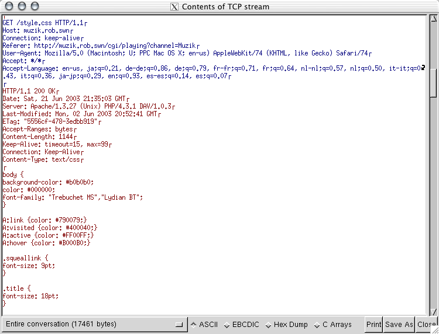Open the Entire conversation dropdown
The height and width of the screenshot is (334, 439).
pyautogui.click(x=94, y=324)
